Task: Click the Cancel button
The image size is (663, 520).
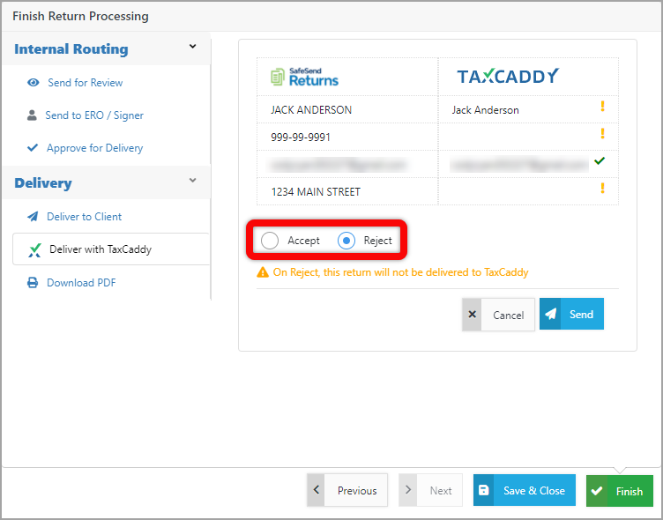Action: click(x=498, y=315)
